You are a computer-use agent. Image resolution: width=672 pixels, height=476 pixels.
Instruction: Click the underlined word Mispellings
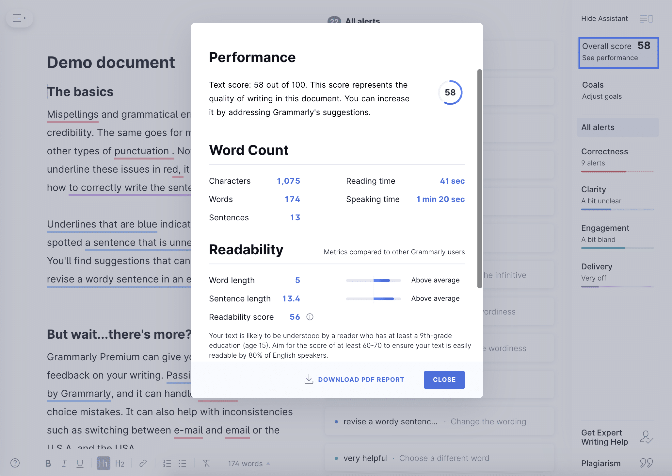(73, 114)
